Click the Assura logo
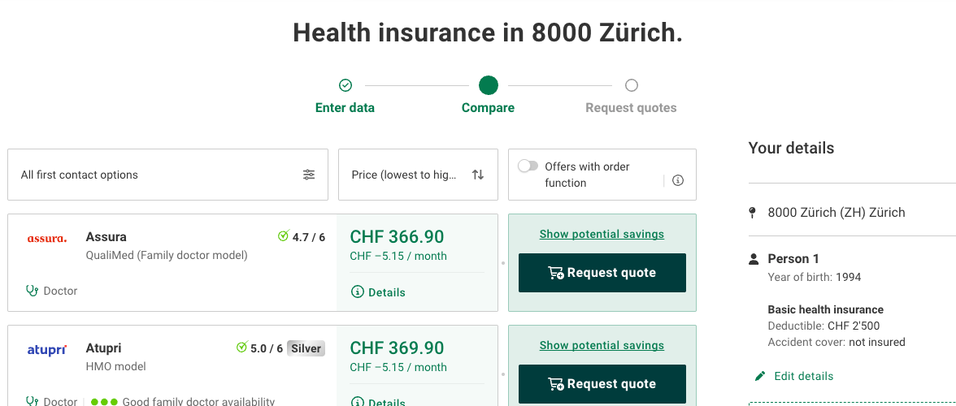 coord(47,239)
